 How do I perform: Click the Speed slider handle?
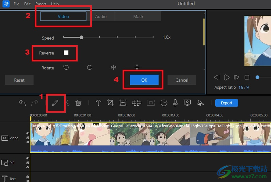[x=81, y=37]
